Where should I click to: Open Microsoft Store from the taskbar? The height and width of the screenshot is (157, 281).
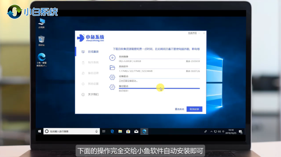(x=128, y=131)
